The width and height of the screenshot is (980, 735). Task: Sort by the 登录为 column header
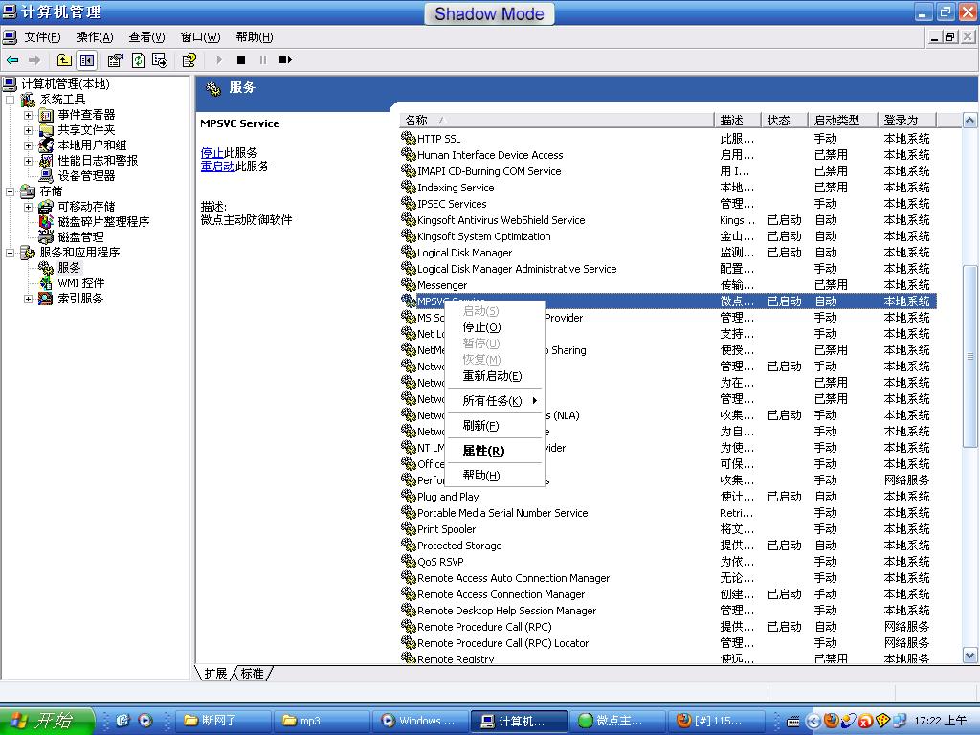click(x=907, y=120)
